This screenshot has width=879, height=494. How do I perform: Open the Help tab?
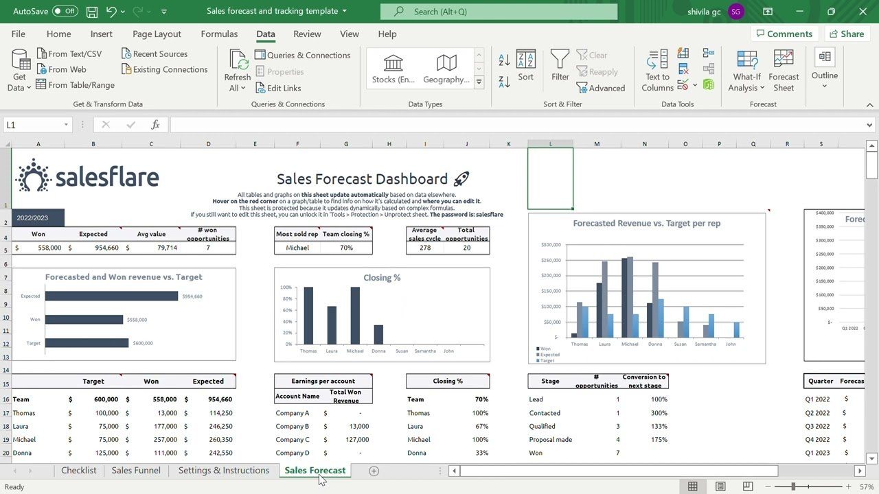[x=387, y=34]
